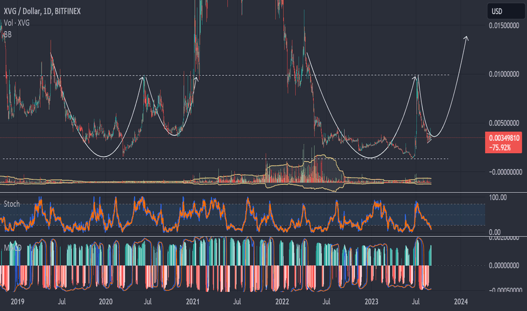Select the Stoch indicator label

(x=12, y=204)
